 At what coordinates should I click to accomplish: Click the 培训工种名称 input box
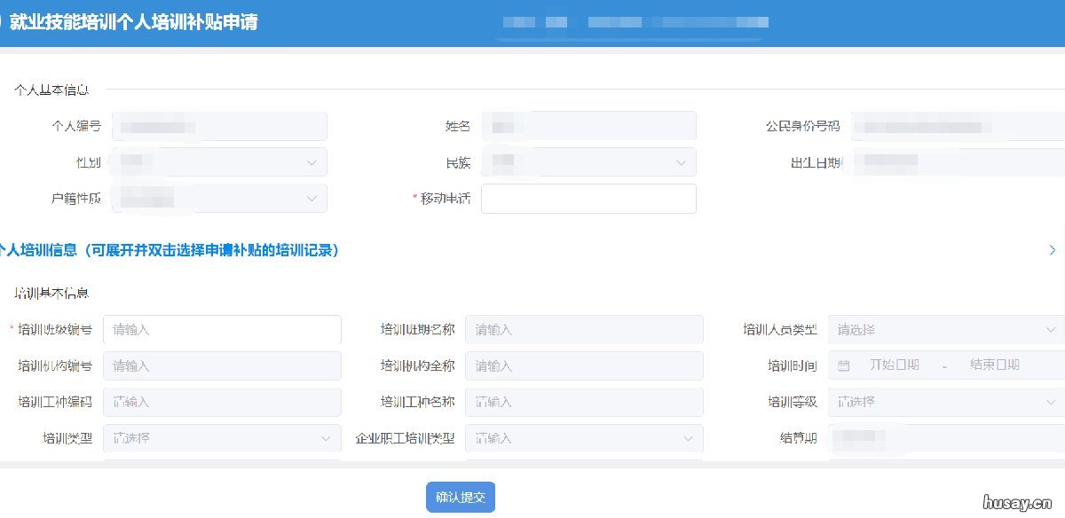tap(584, 402)
